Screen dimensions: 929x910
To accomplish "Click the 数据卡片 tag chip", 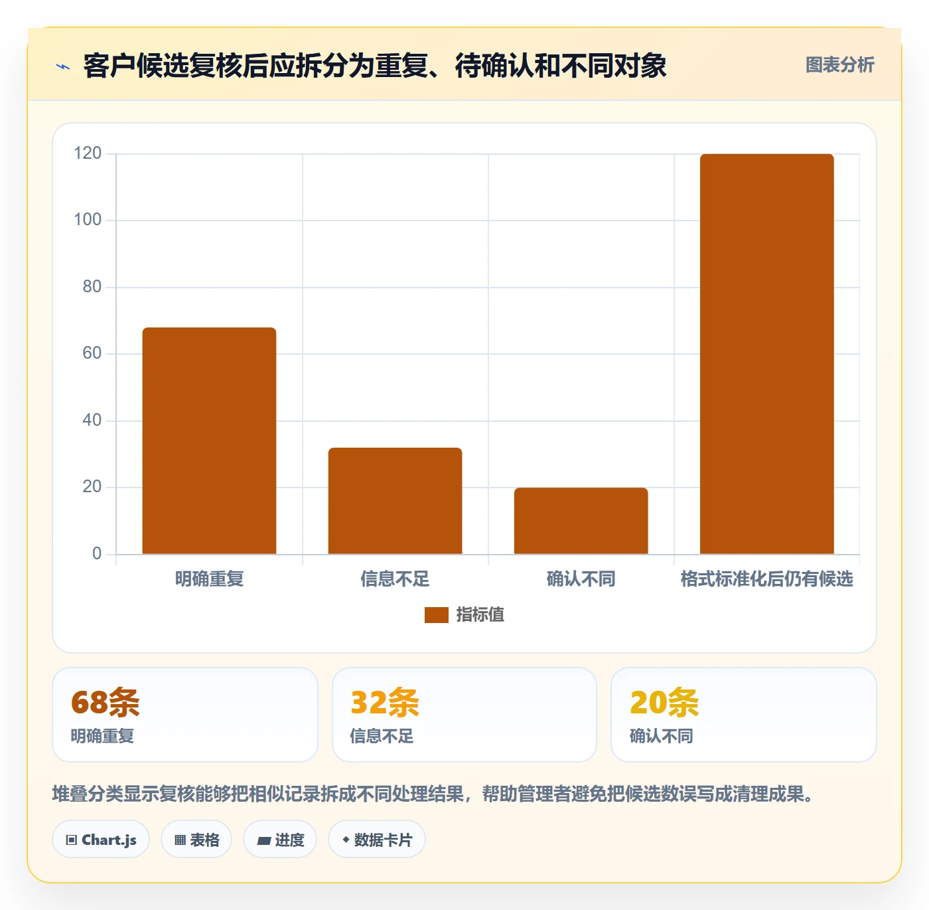I will tap(377, 840).
